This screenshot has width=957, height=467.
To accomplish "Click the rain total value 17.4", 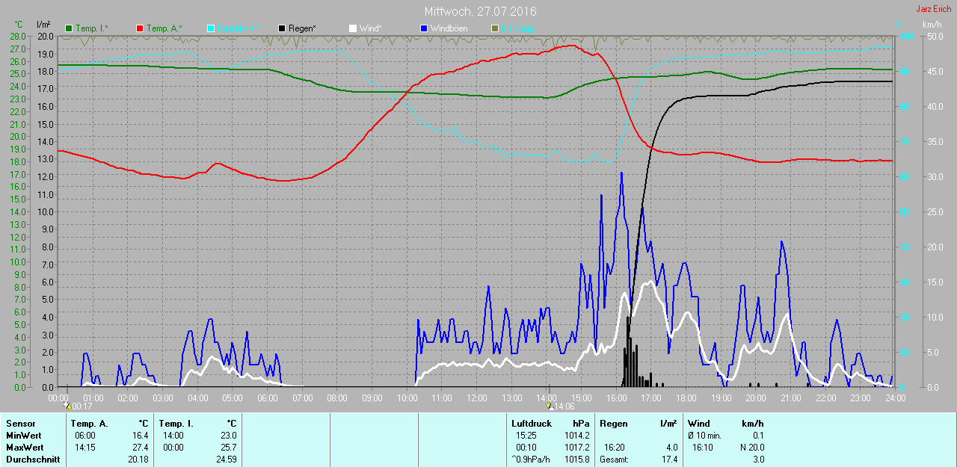I will pos(669,460).
